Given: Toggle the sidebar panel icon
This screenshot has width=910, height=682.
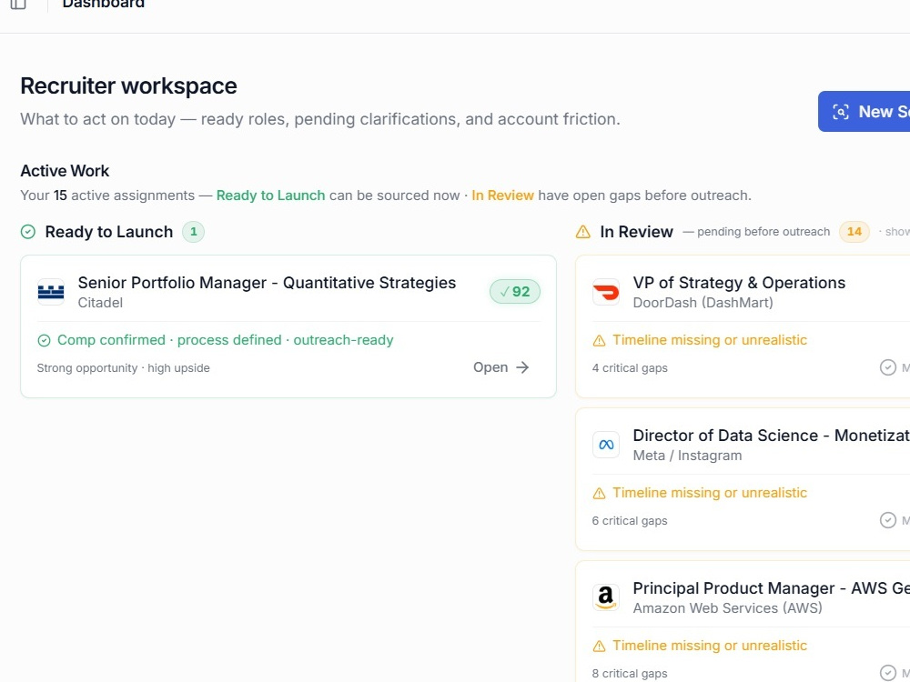Looking at the screenshot, I should [x=18, y=4].
